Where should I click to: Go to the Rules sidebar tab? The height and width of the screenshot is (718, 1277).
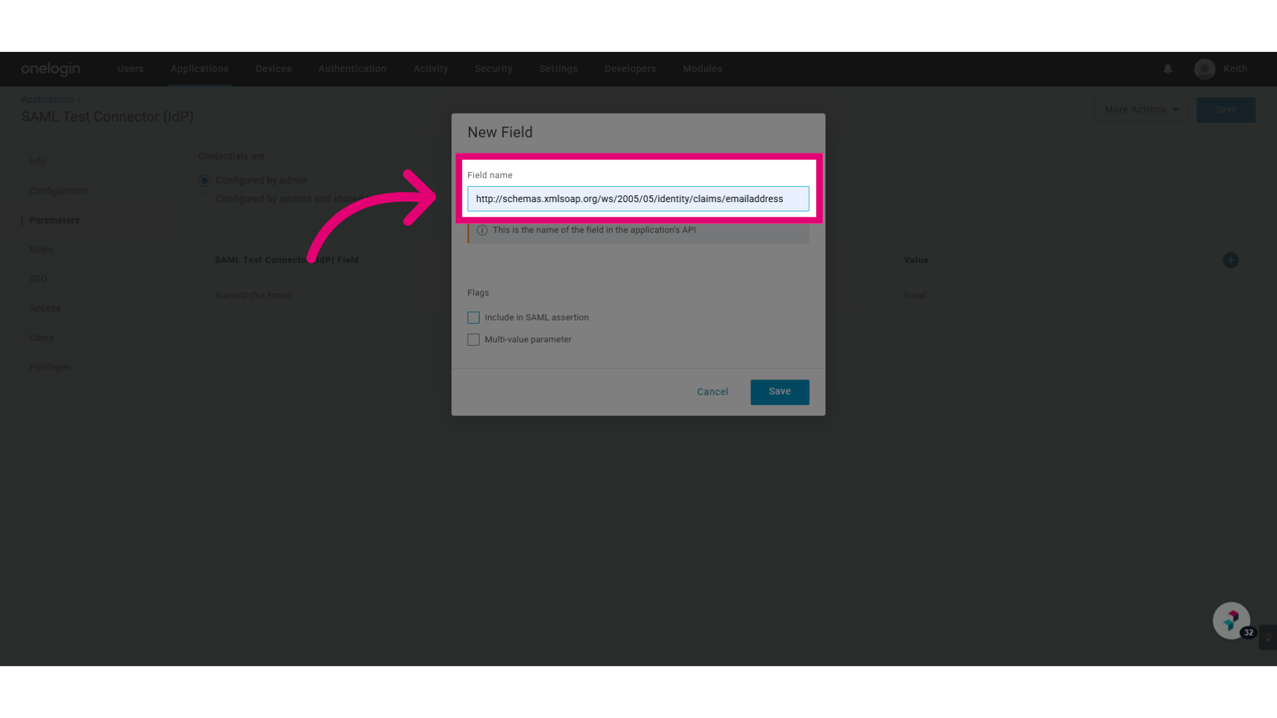[x=41, y=250]
